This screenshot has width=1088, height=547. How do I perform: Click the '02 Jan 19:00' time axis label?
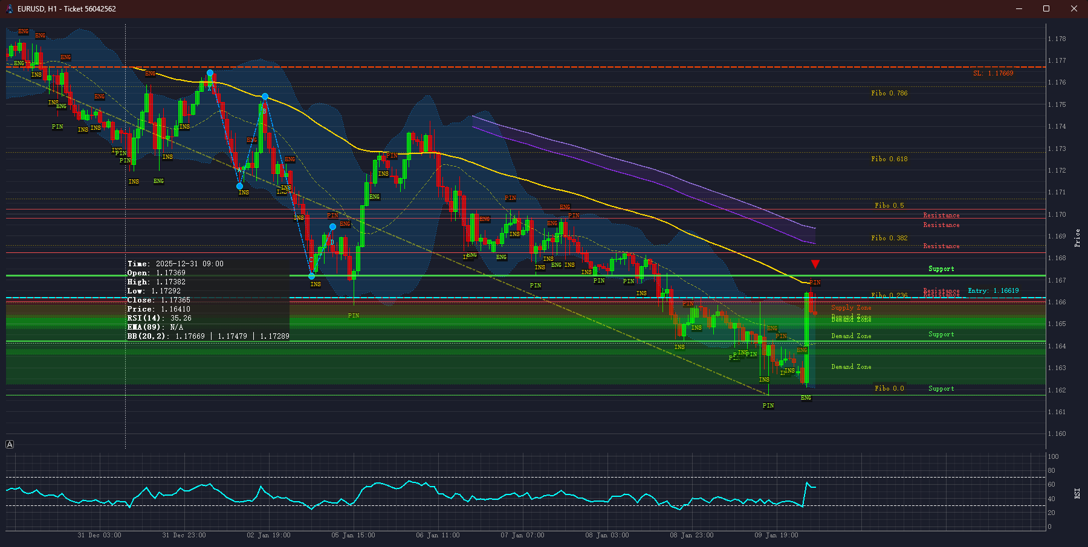coord(269,535)
